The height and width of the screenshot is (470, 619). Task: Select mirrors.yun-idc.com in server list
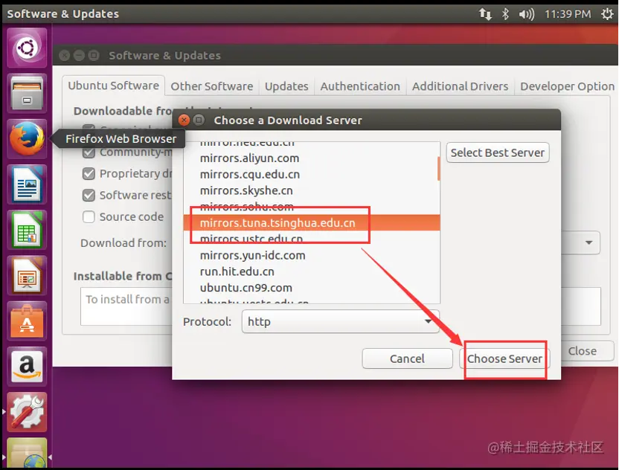(312, 255)
